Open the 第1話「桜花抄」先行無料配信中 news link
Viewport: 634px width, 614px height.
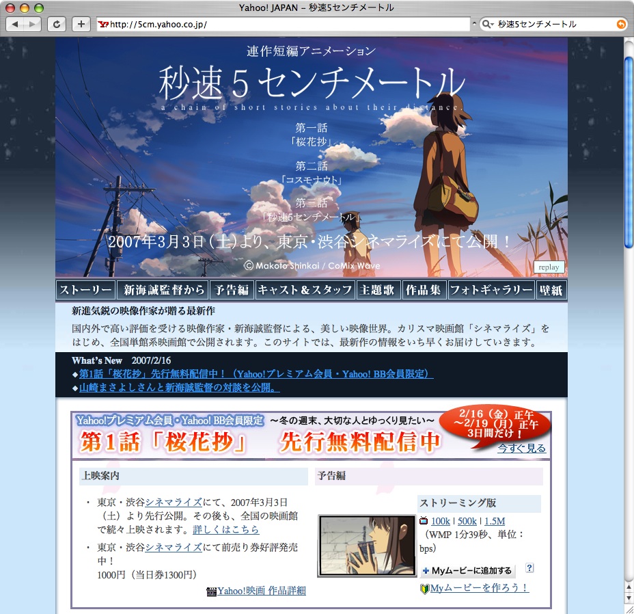256,373
